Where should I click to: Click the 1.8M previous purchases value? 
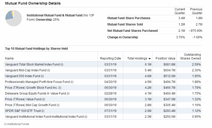click(x=199, y=18)
